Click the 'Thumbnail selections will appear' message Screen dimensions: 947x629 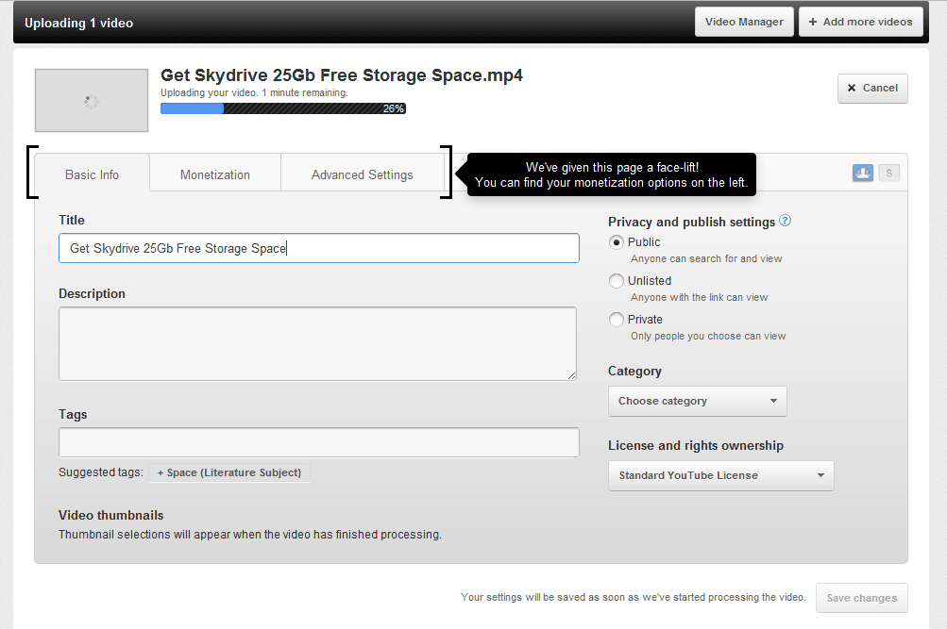(x=250, y=535)
